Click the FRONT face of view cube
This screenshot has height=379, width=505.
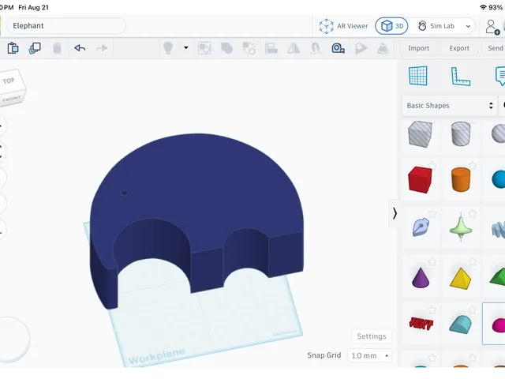tap(13, 99)
